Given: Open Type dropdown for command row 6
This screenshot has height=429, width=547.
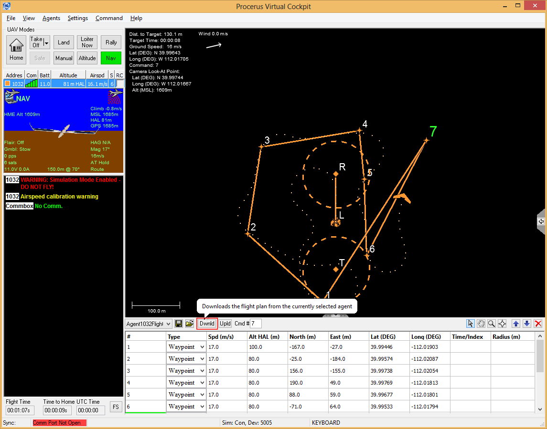Looking at the screenshot, I should point(202,407).
